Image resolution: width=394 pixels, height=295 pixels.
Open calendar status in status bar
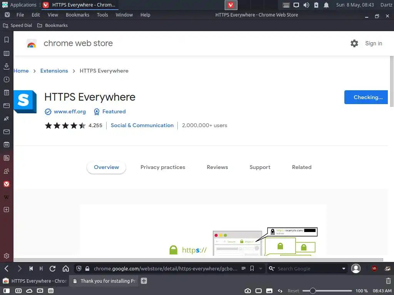pyautogui.click(x=51, y=291)
